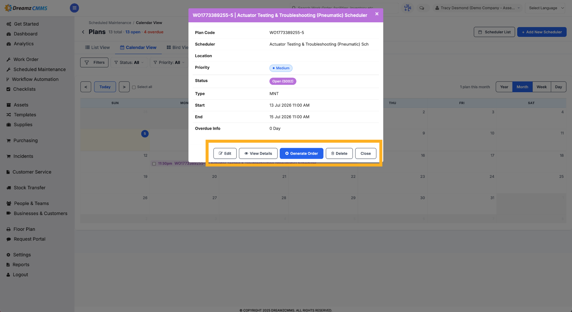Screen dimensions: 572x312
Task: Check the 11:30pm WO1773389255 event checkbox
Action: 154,164
